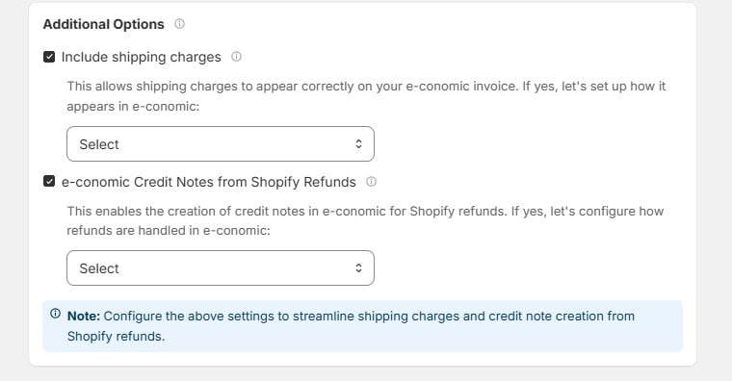Open the refunds handling Select dropdown
Screen dimensions: 732x381
[221, 268]
